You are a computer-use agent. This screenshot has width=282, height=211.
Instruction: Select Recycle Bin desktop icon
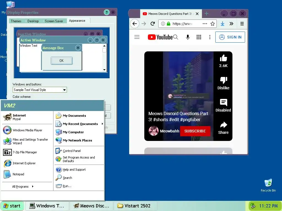(268, 185)
